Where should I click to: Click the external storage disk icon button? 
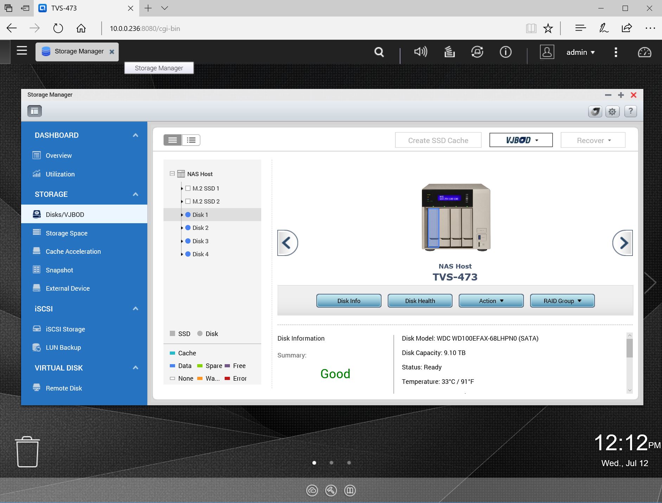[595, 111]
